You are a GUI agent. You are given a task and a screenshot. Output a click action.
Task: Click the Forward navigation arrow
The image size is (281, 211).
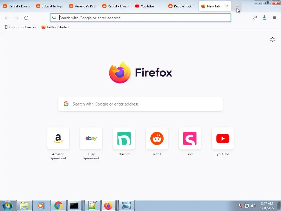click(x=16, y=18)
